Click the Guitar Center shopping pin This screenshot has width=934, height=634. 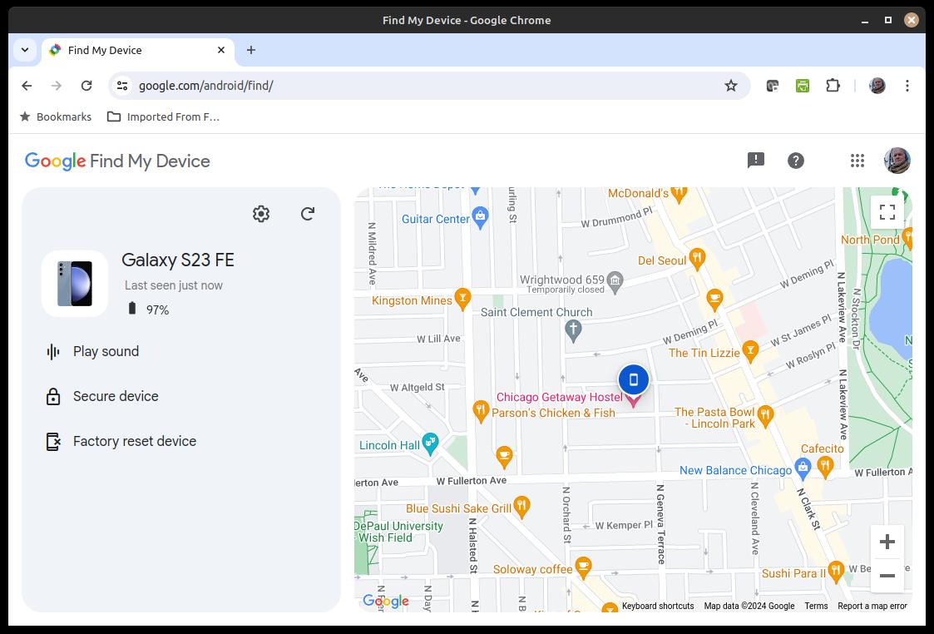click(x=480, y=217)
